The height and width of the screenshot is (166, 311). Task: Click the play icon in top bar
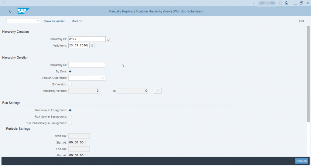point(280,3)
